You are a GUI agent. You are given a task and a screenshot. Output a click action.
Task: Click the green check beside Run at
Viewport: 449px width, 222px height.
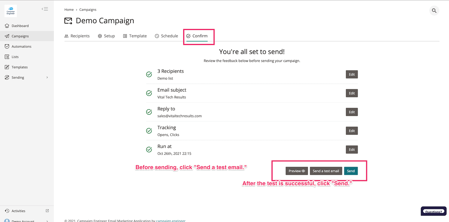click(149, 149)
